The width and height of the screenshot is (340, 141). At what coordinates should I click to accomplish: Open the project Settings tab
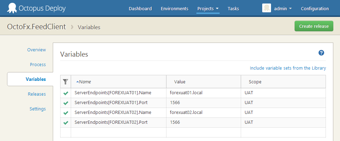click(x=38, y=109)
